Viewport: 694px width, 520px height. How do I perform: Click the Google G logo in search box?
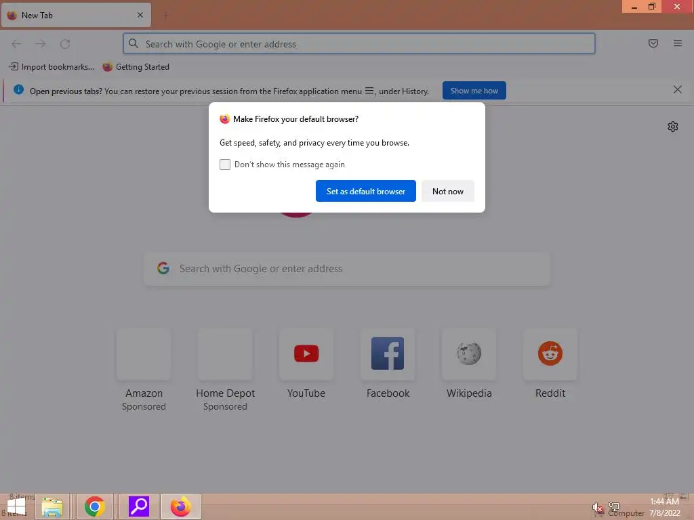163,268
